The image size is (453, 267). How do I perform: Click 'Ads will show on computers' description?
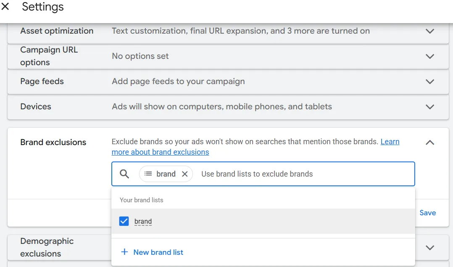222,107
